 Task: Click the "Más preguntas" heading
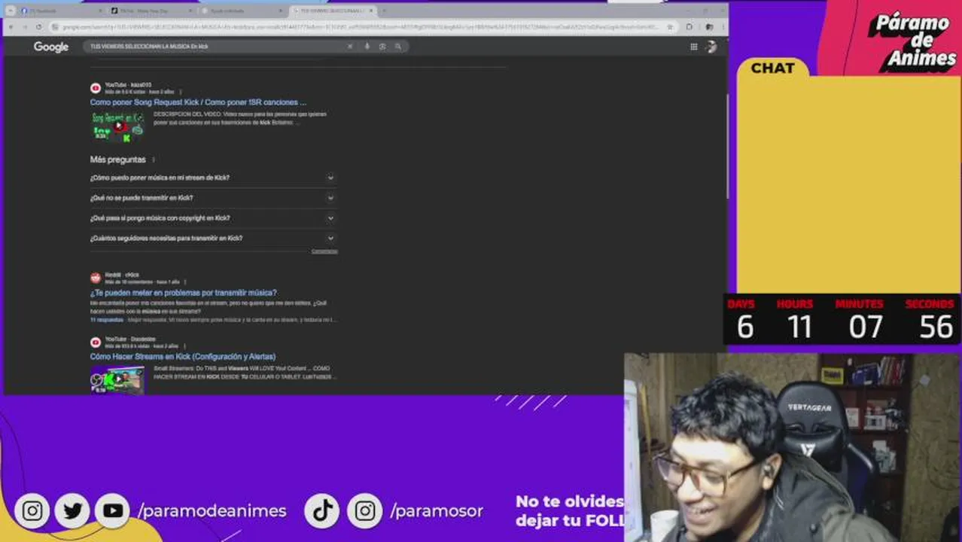[x=117, y=160]
